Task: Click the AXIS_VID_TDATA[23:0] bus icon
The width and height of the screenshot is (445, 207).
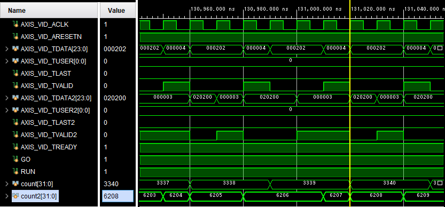Action: click(x=15, y=49)
